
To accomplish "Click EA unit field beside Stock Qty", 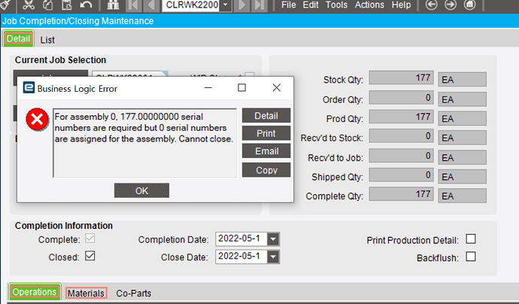I will [463, 80].
